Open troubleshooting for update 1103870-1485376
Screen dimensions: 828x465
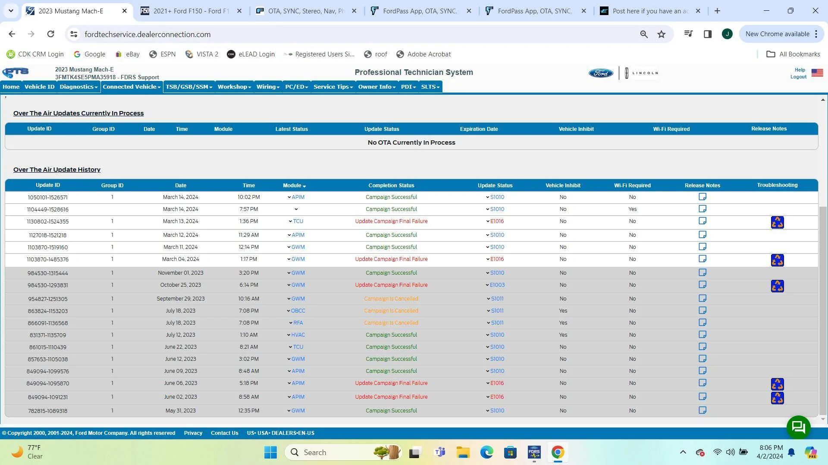tap(777, 260)
